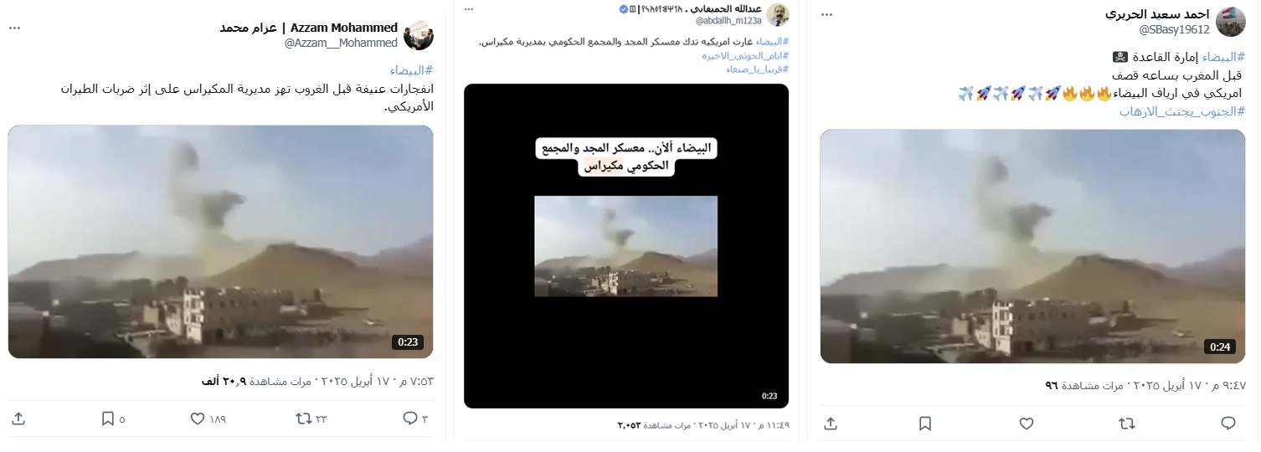Bookmark the SBasy19612 tweet
The width and height of the screenshot is (1261, 452).
pos(925,424)
